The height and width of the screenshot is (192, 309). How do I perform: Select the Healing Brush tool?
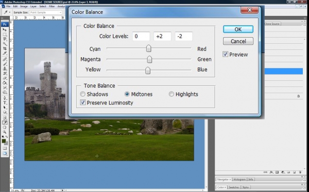pyautogui.click(x=5, y=59)
